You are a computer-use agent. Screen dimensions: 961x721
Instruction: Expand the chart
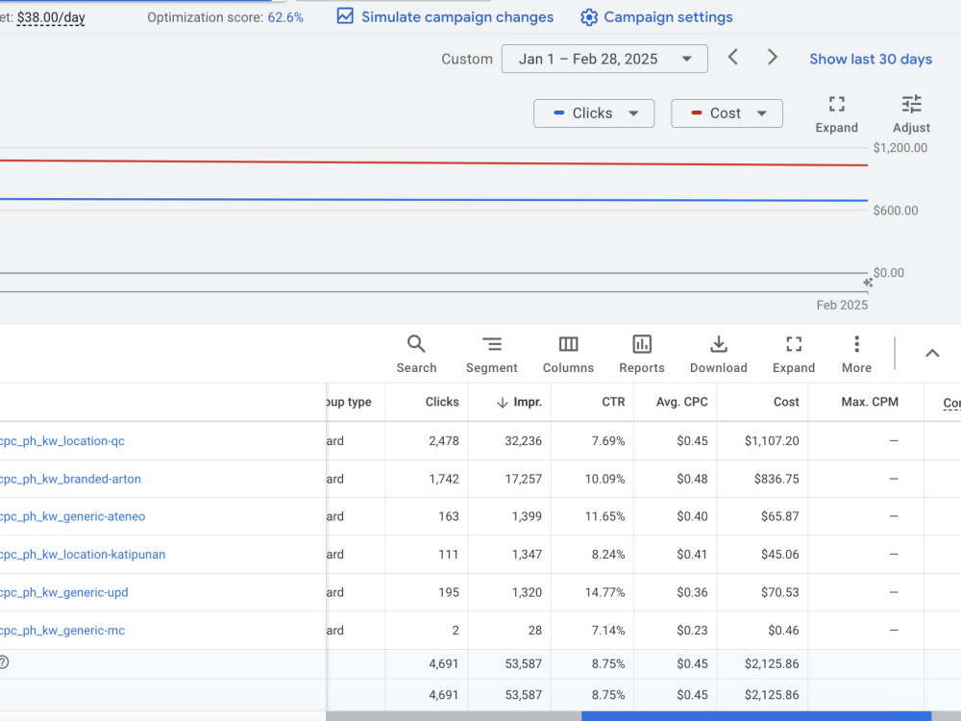point(837,114)
